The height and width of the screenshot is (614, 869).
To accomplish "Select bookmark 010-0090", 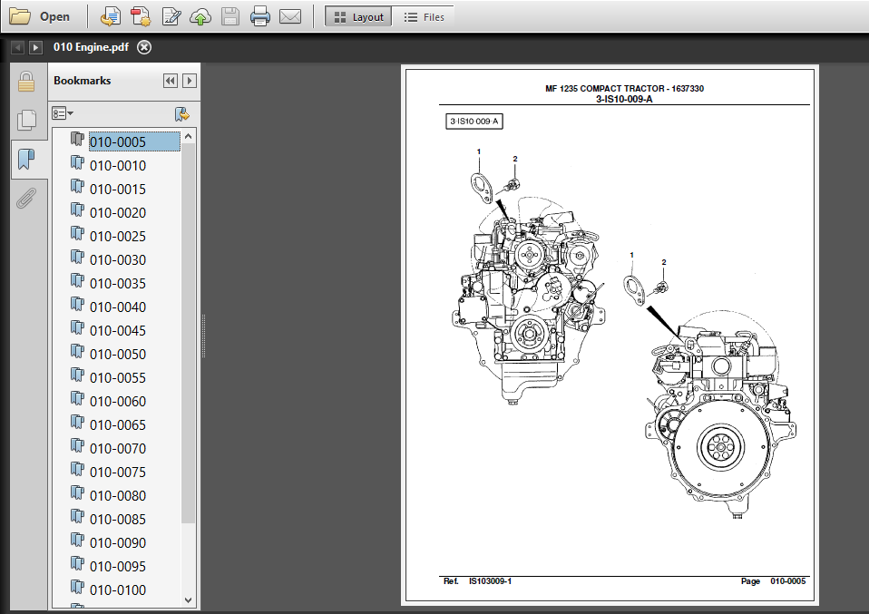I will click(118, 542).
